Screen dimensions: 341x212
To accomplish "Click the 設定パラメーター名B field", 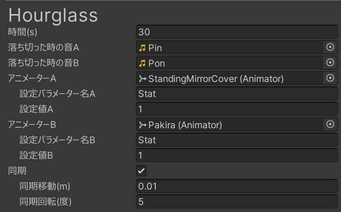I will pyautogui.click(x=237, y=140).
